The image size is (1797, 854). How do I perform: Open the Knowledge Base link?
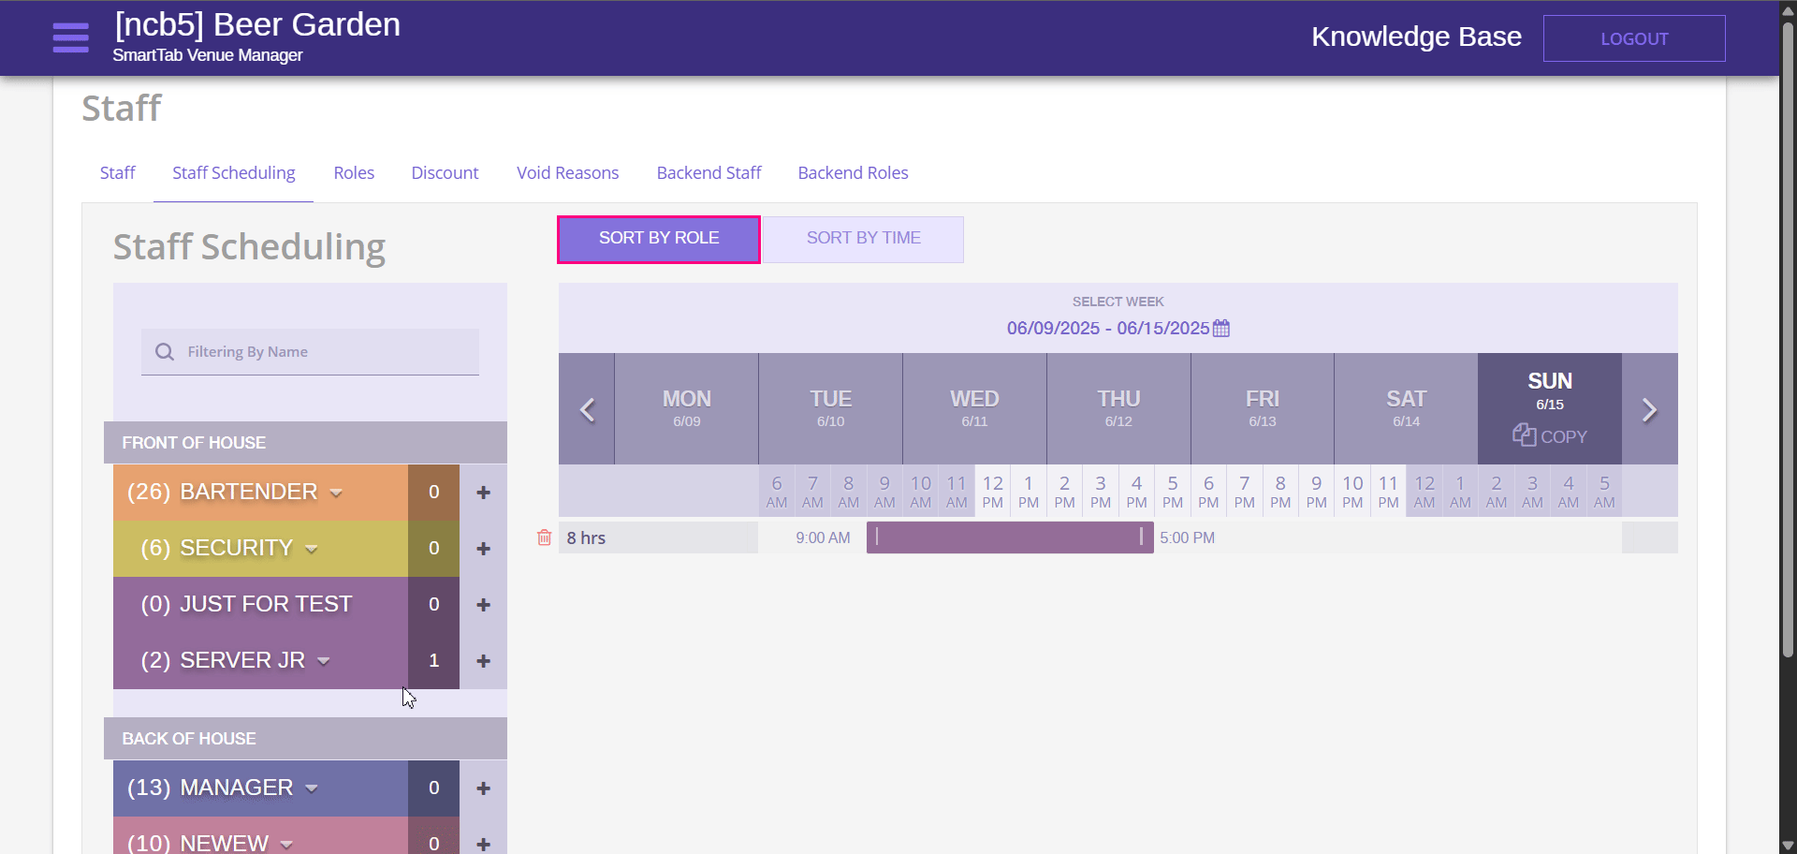(x=1415, y=37)
